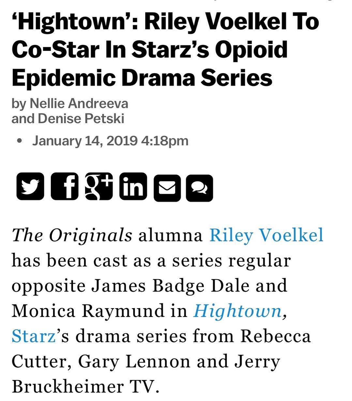The width and height of the screenshot is (352, 401).
Task: Click the bullet before the publication date
Action: 20,141
